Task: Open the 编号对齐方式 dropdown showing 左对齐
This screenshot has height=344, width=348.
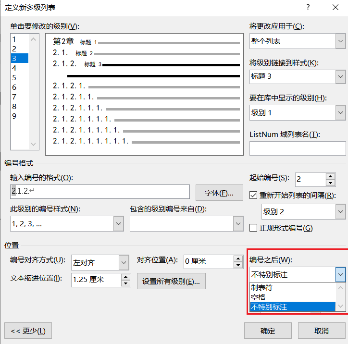Action: 100,262
